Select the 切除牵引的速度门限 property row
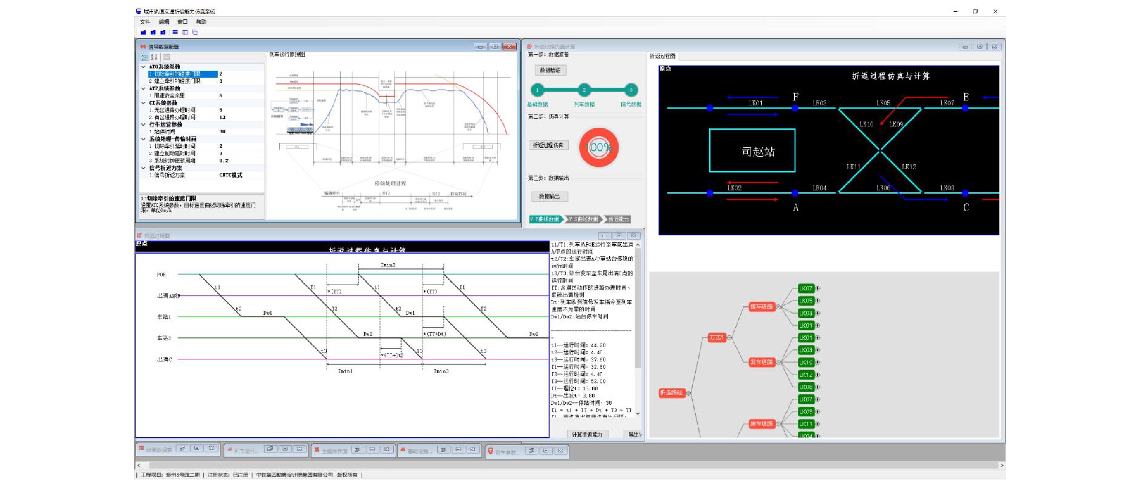The height and width of the screenshot is (483, 1136). tap(205, 74)
